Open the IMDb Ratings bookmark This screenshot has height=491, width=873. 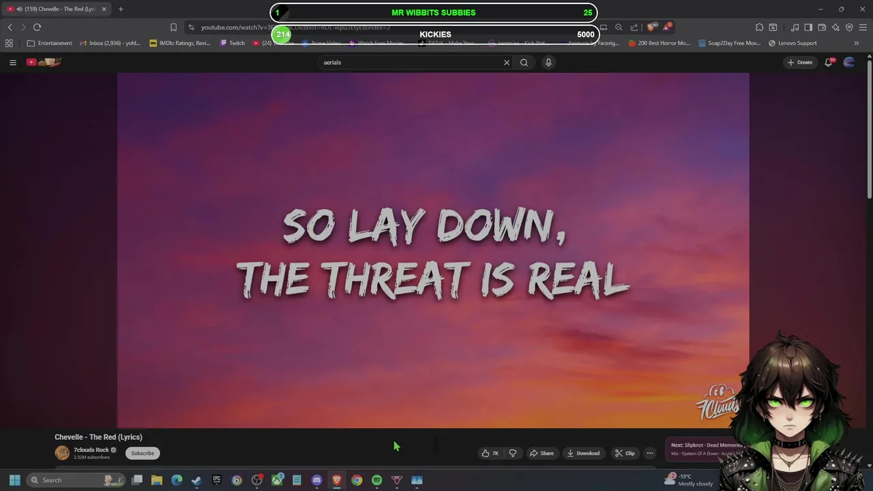pos(180,43)
